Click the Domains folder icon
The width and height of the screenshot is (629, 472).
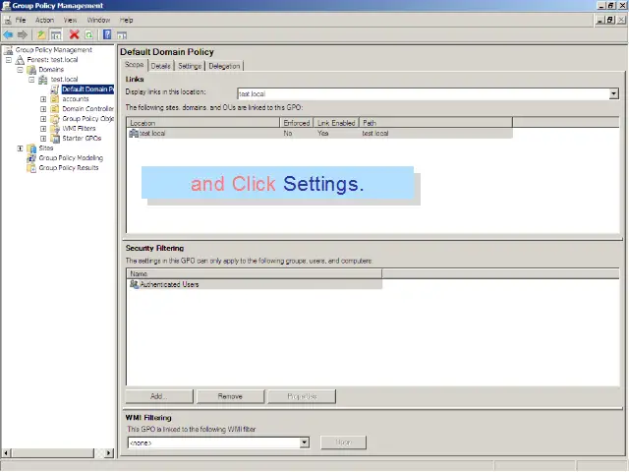coord(31,70)
